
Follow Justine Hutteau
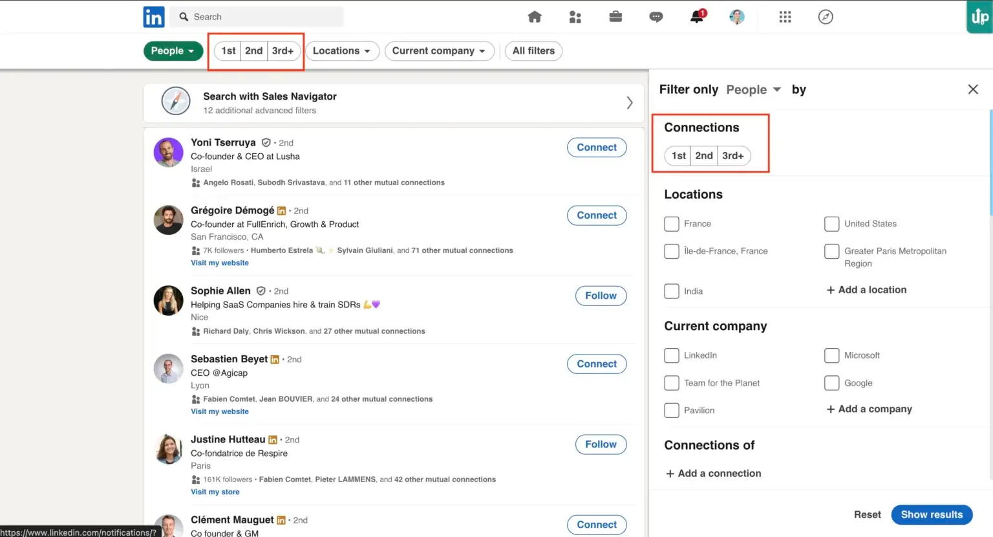tap(601, 444)
